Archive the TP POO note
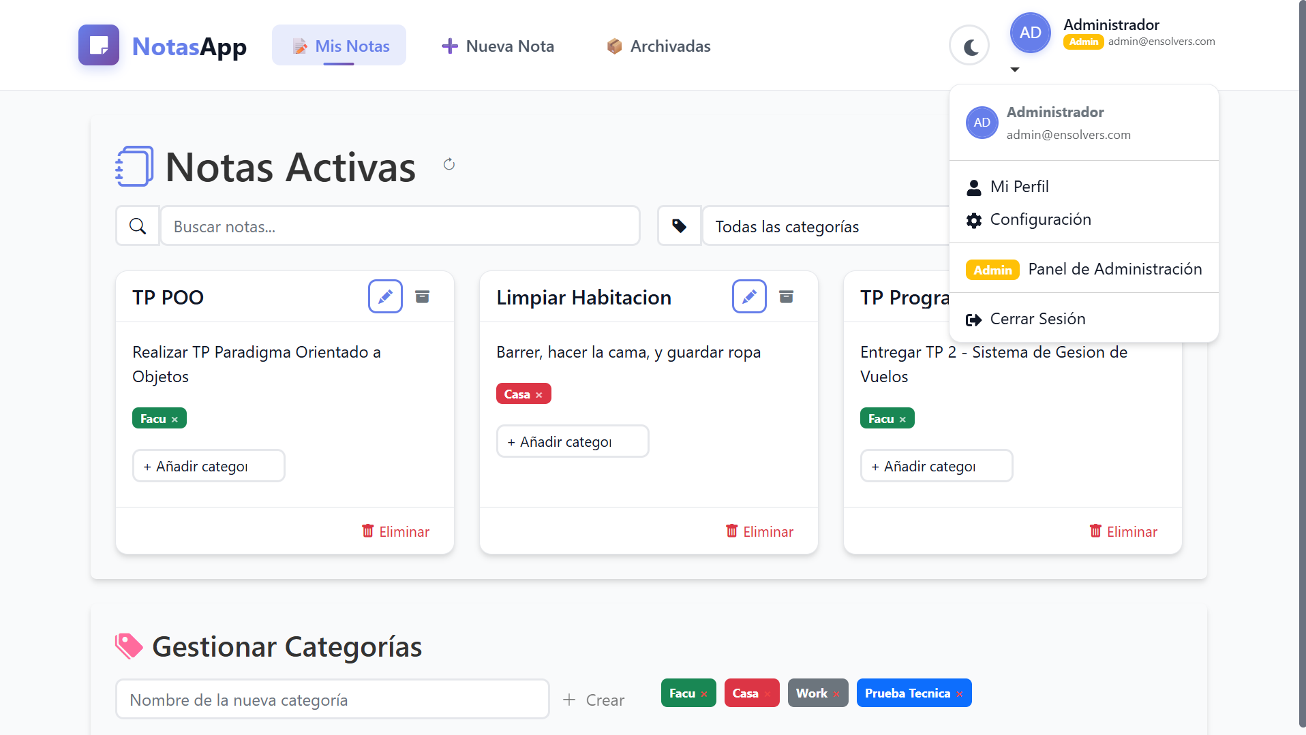Image resolution: width=1306 pixels, height=735 pixels. tap(423, 297)
